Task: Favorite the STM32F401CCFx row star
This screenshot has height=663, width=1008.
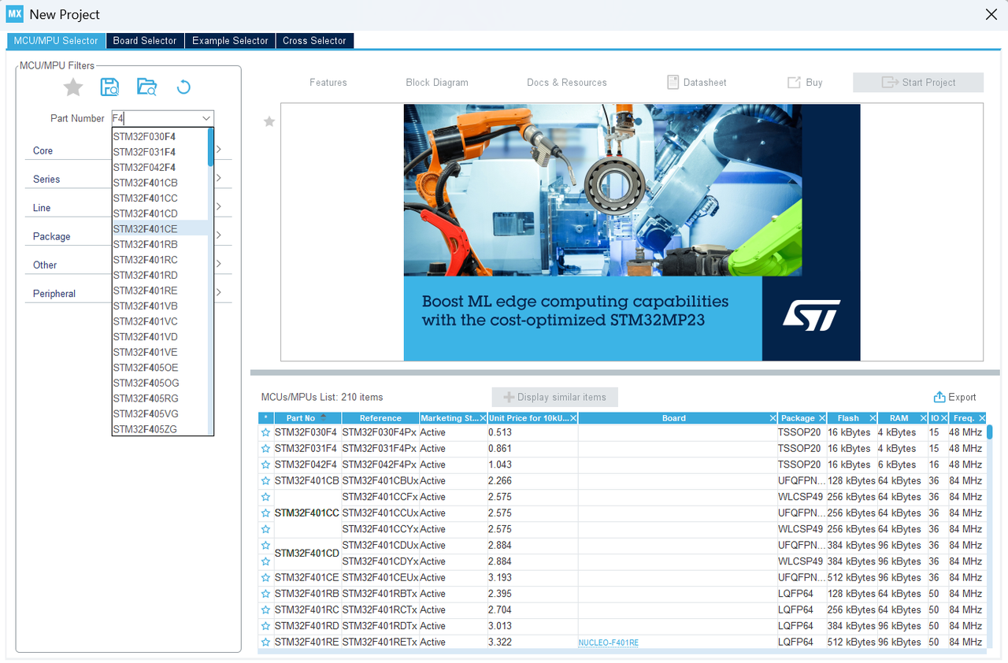Action: [x=265, y=497]
